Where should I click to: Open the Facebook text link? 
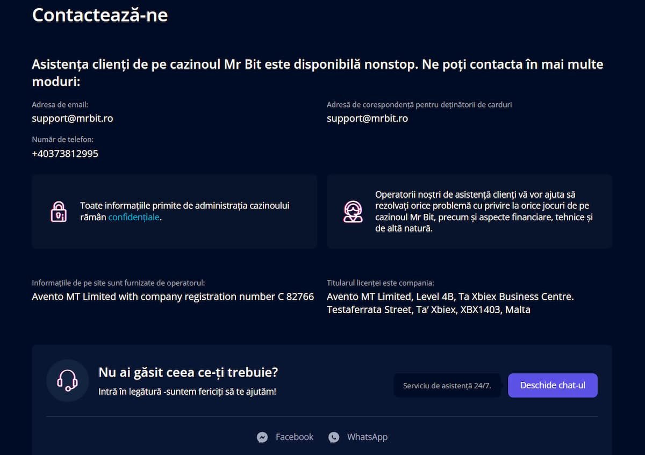294,437
